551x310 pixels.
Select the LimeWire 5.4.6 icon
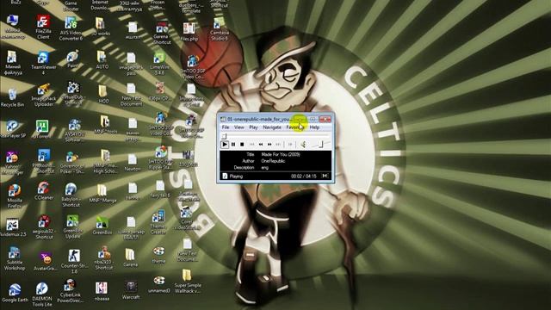click(160, 63)
